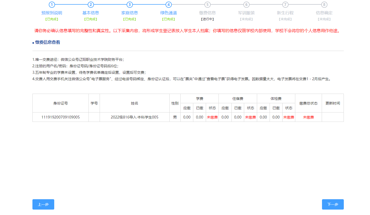Click the 下一步 button
The image size is (370, 215).
(333, 204)
